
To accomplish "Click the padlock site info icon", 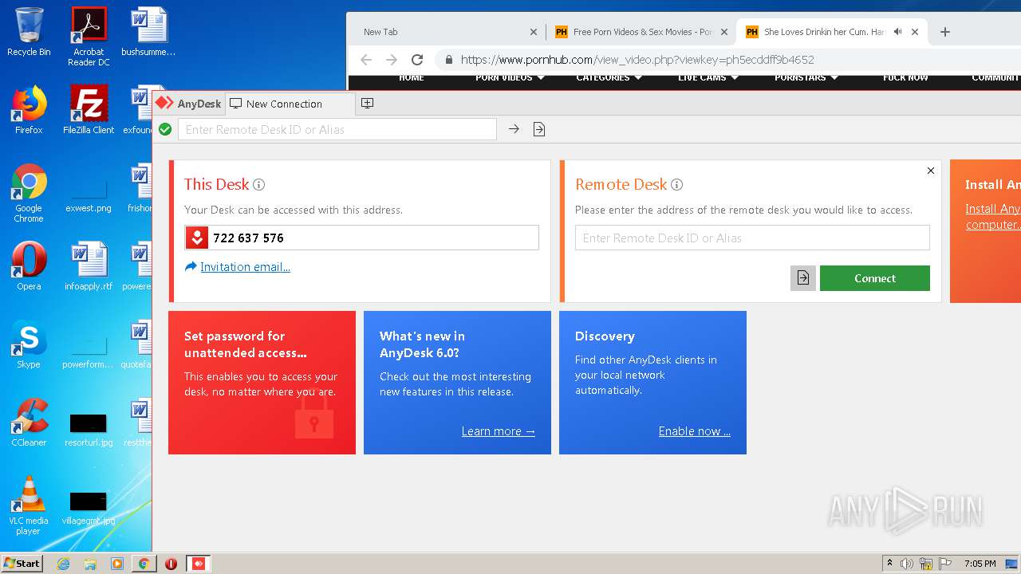I will point(449,60).
